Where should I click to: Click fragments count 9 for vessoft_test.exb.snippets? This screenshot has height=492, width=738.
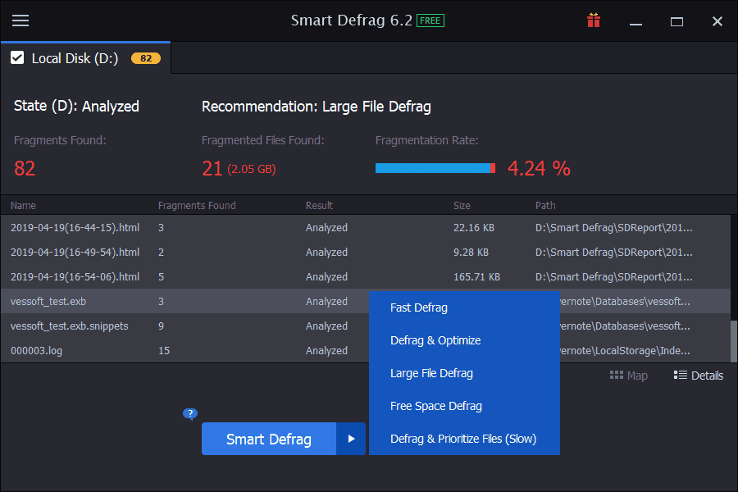161,326
